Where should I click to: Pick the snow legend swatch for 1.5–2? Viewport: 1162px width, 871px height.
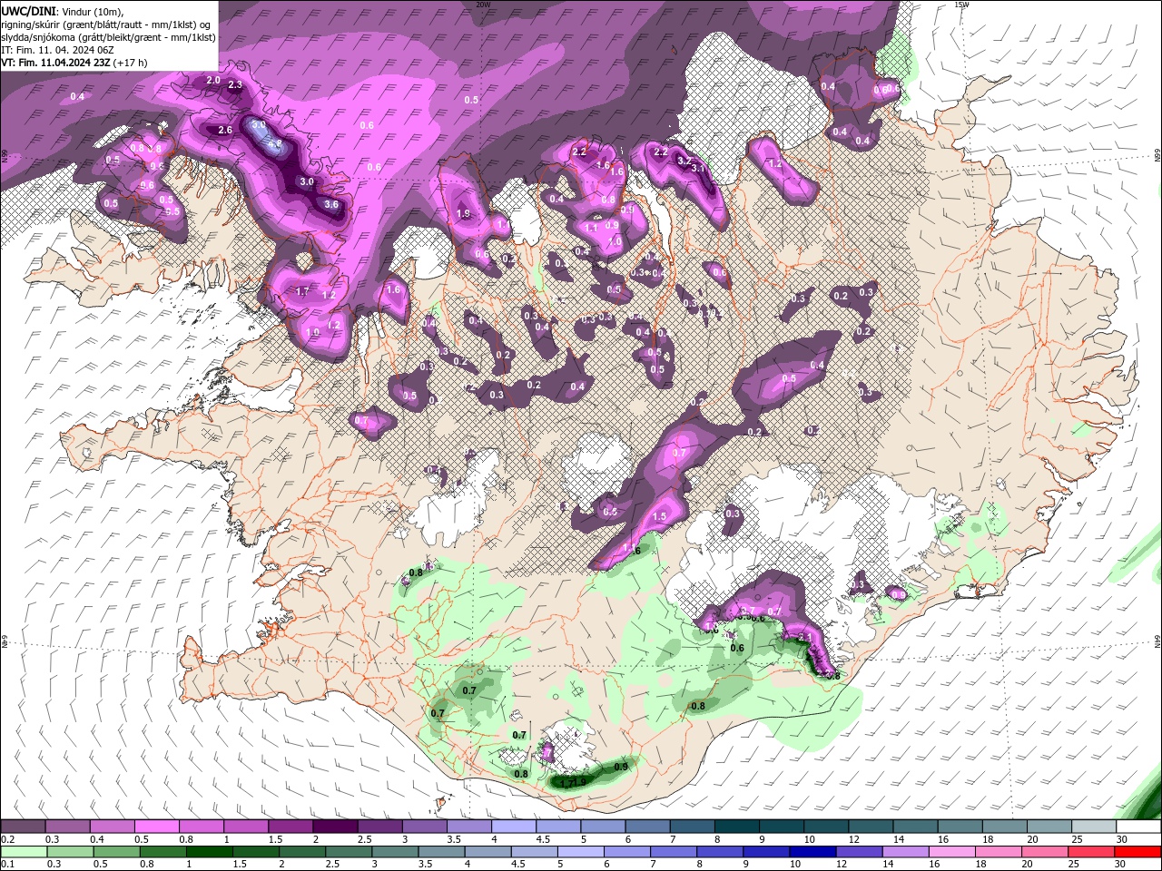(290, 827)
